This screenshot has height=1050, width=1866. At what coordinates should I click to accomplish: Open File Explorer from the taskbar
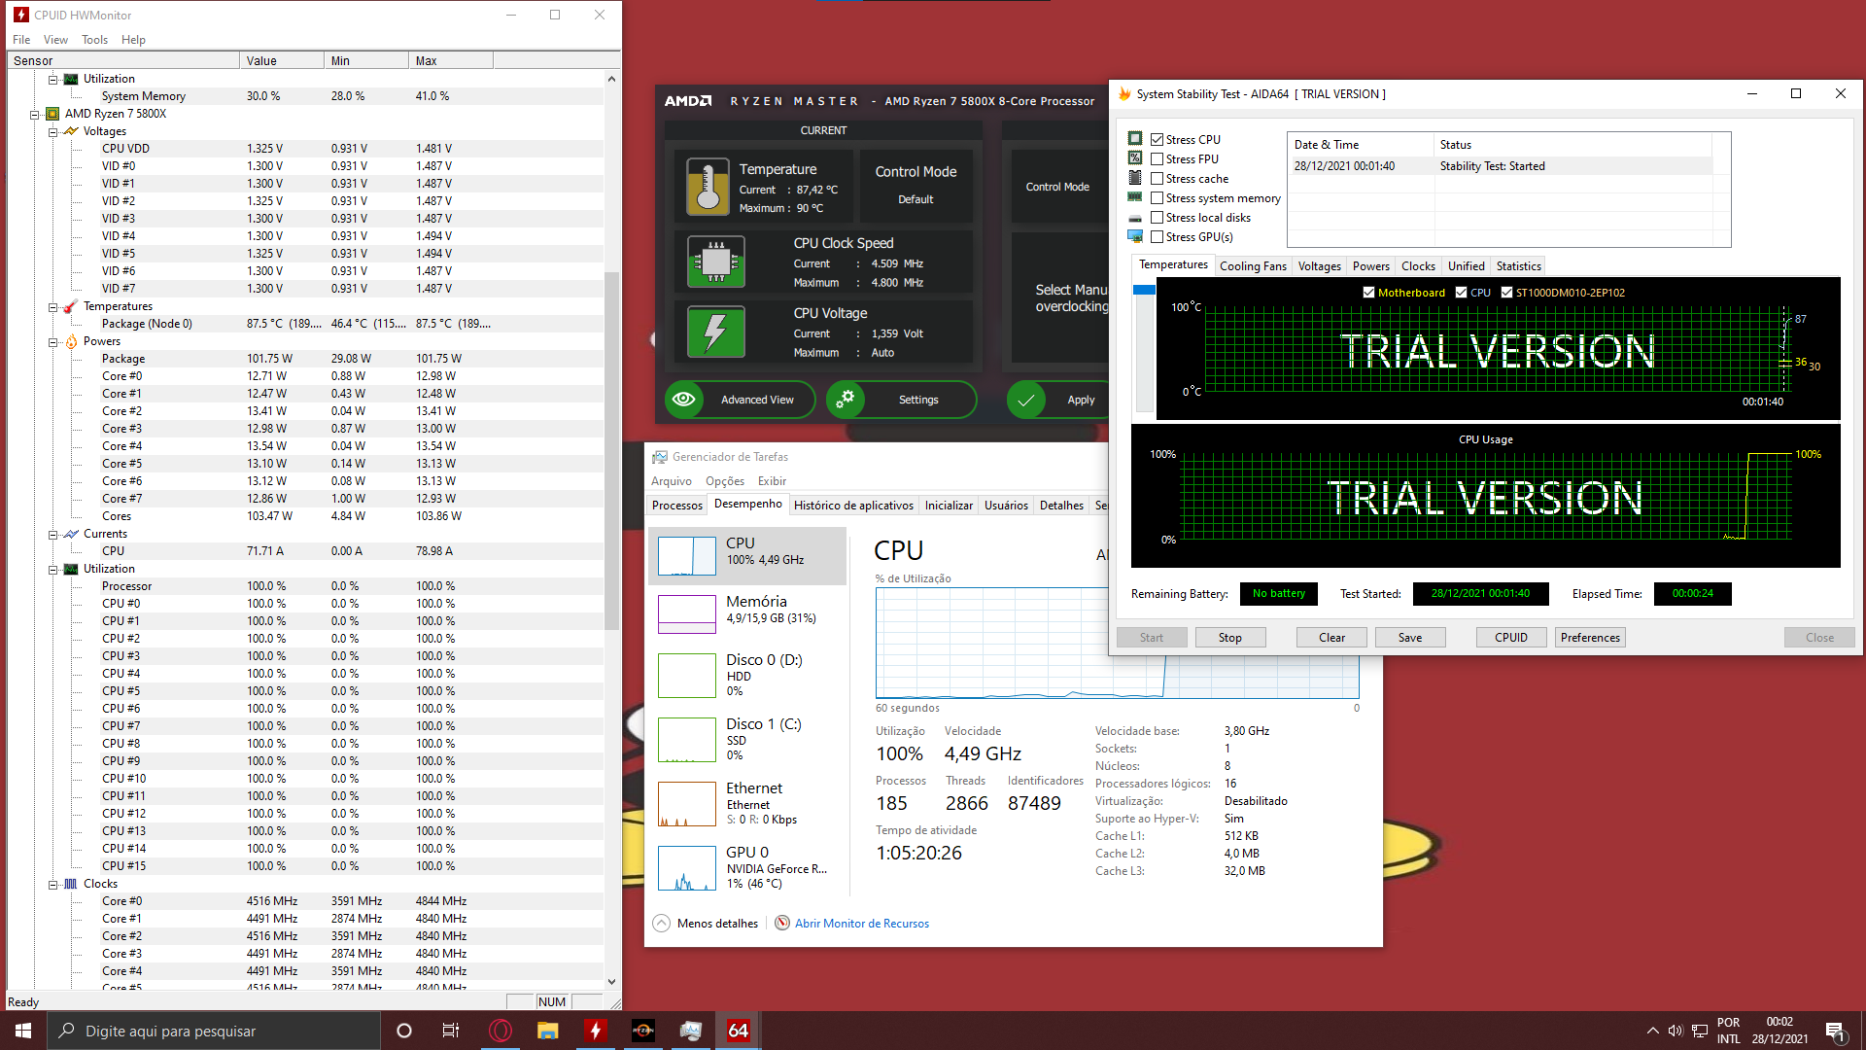click(548, 1031)
